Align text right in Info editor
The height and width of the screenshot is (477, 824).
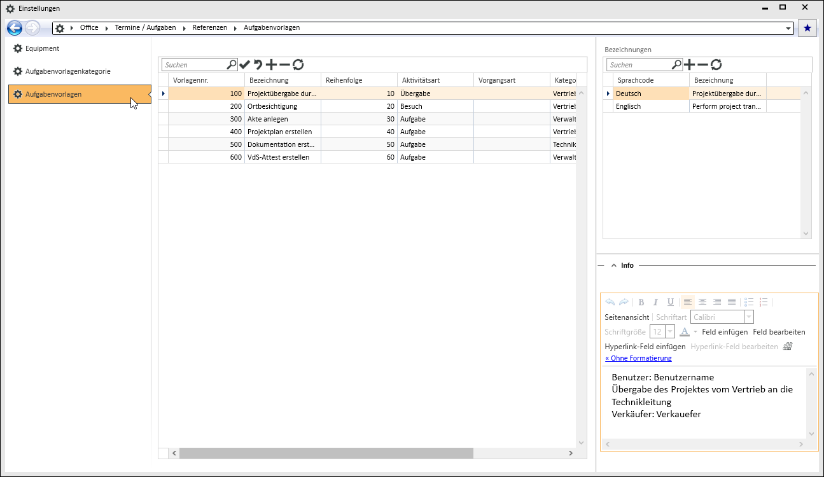point(717,302)
